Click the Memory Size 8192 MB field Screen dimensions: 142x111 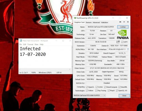tap(93, 64)
